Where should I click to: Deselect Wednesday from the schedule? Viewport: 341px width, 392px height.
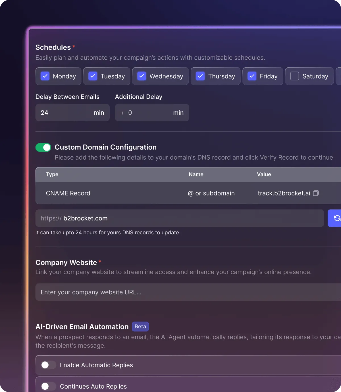(141, 76)
